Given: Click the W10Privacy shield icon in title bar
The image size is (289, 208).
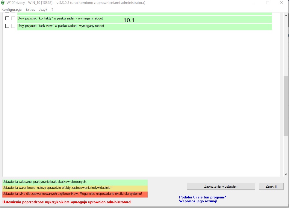Looking at the screenshot, I should [x=3, y=3].
